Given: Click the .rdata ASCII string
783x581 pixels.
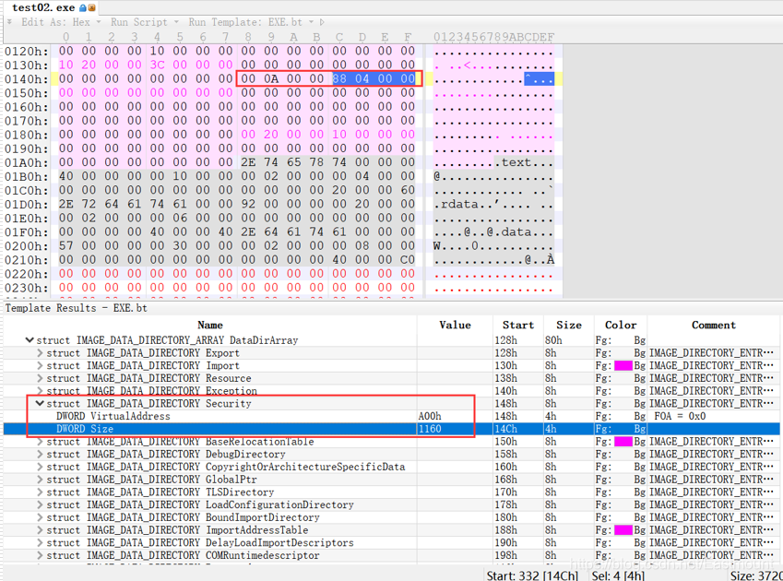Looking at the screenshot, I should point(456,204).
